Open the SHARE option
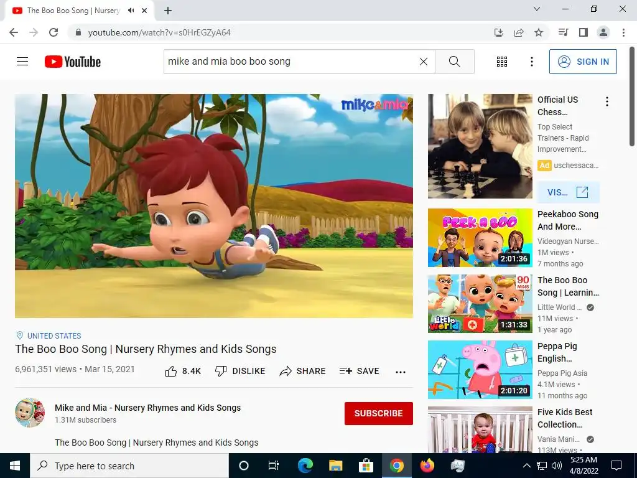This screenshot has height=478, width=637. 303,371
